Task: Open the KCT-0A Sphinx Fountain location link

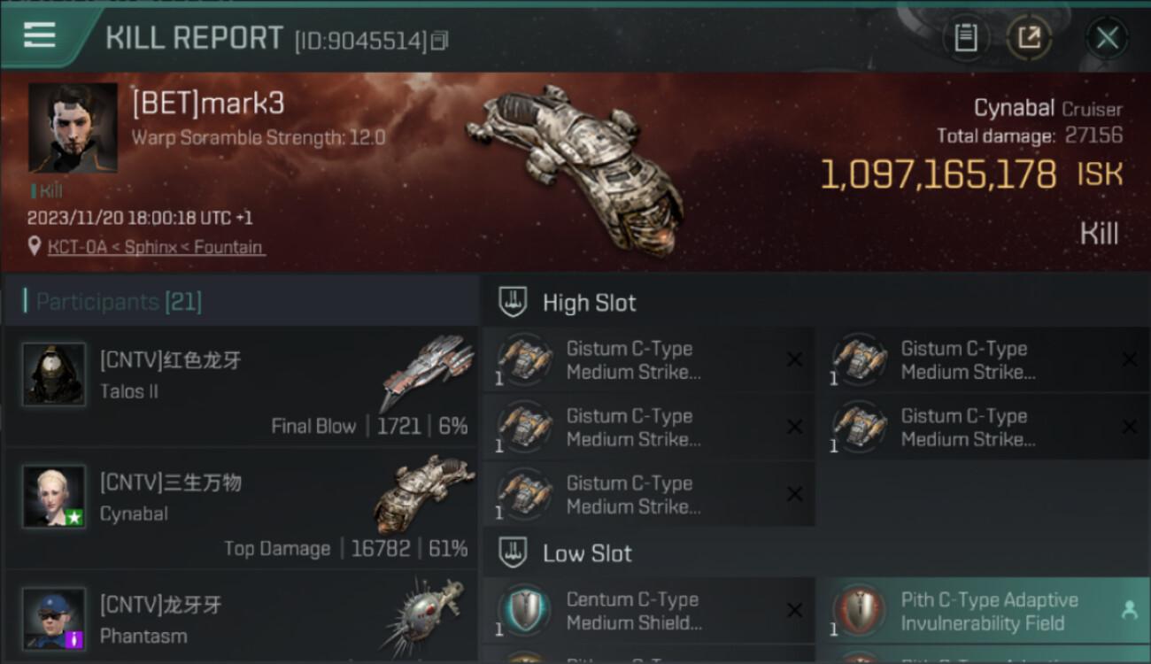Action: [x=156, y=247]
